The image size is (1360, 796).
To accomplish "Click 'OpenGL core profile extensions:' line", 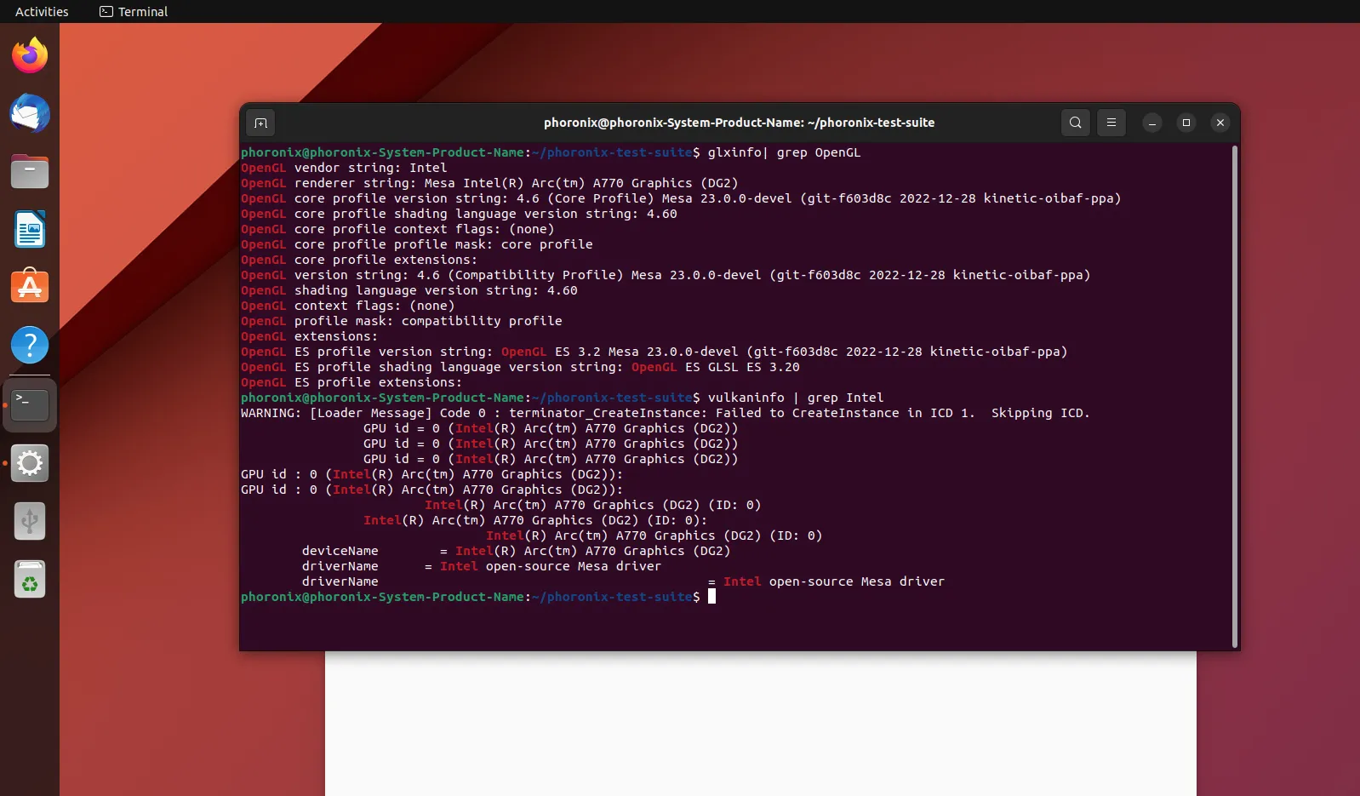I will pyautogui.click(x=359, y=260).
